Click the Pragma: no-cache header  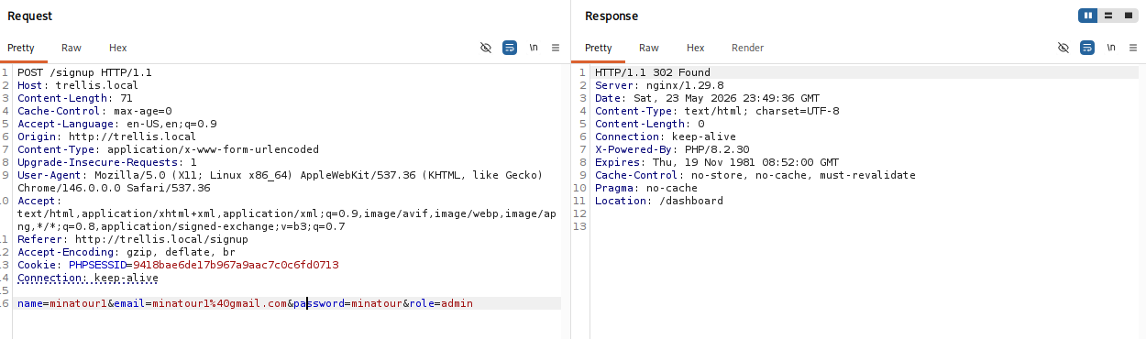[646, 188]
